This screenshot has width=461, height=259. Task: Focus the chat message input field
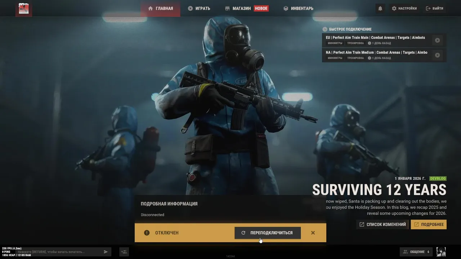point(59,252)
